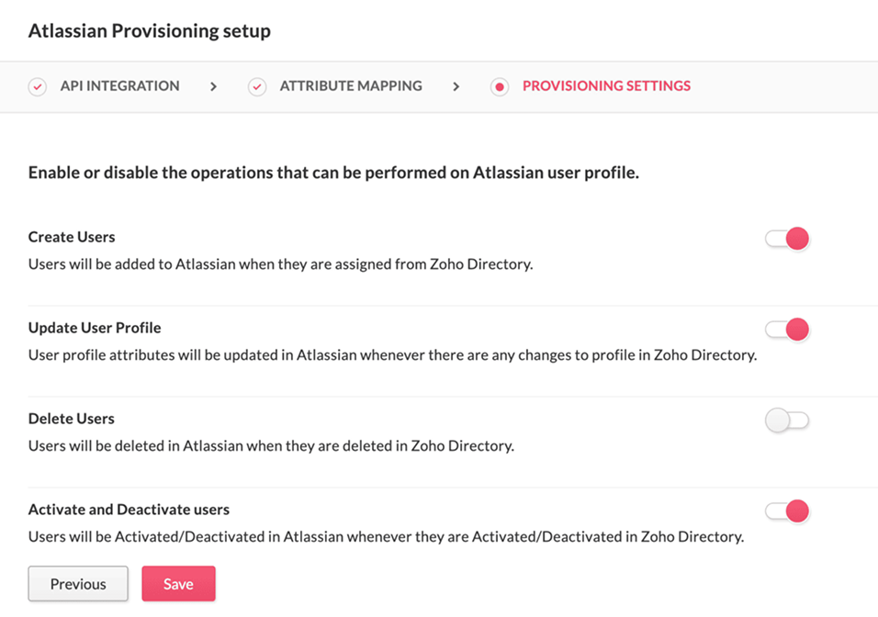878x617 pixels.
Task: Click the checkmark icon beside ATTRIBUTE MAPPING
Action: point(255,85)
